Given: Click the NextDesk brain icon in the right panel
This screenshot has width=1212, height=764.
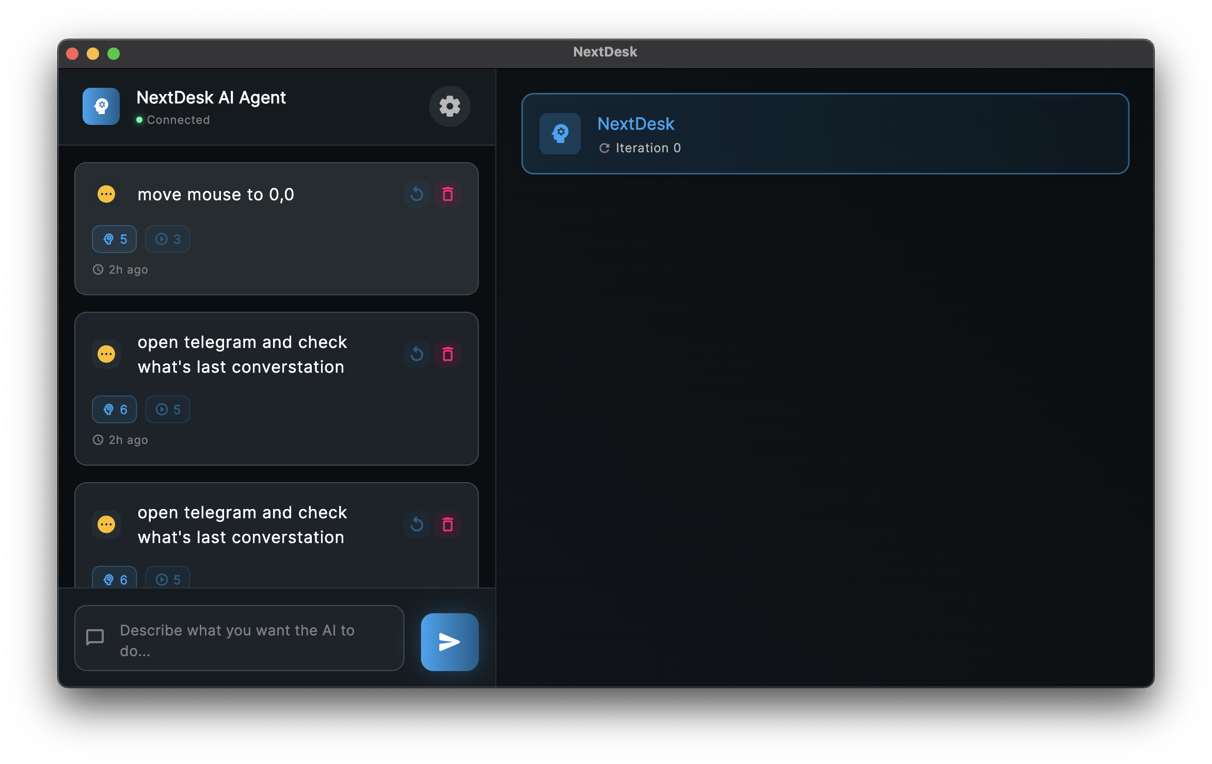Looking at the screenshot, I should coord(560,134).
